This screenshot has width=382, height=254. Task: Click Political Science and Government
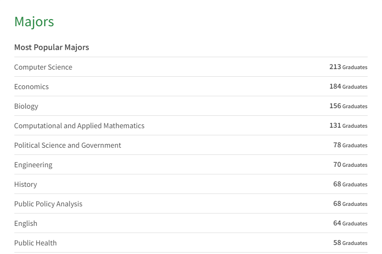point(68,145)
